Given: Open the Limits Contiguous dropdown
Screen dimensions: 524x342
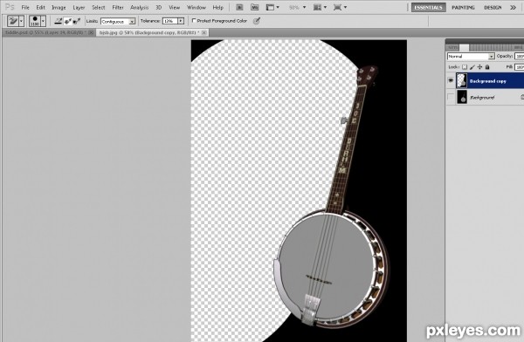Looking at the screenshot, I should pyautogui.click(x=118, y=21).
